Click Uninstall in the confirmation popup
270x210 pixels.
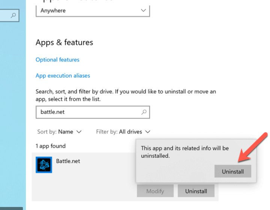pos(232,171)
